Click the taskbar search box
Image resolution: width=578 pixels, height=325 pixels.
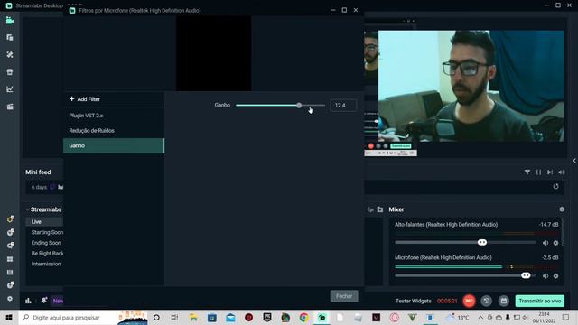[x=83, y=317]
